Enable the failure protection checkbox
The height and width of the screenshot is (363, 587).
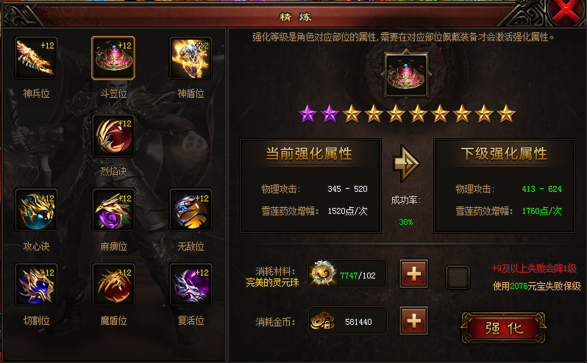click(x=458, y=277)
